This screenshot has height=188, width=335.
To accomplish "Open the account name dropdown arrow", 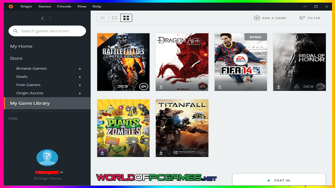I will pyautogui.click(x=62, y=172).
